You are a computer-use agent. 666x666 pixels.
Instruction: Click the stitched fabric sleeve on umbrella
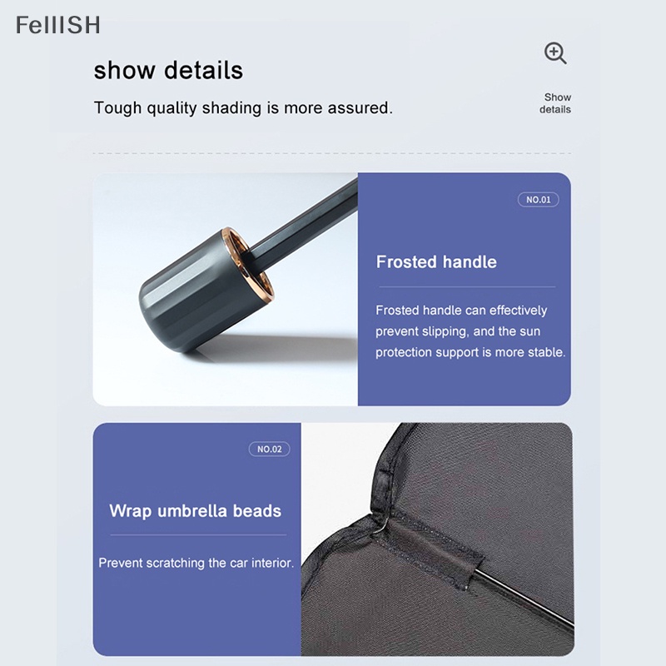pyautogui.click(x=429, y=548)
